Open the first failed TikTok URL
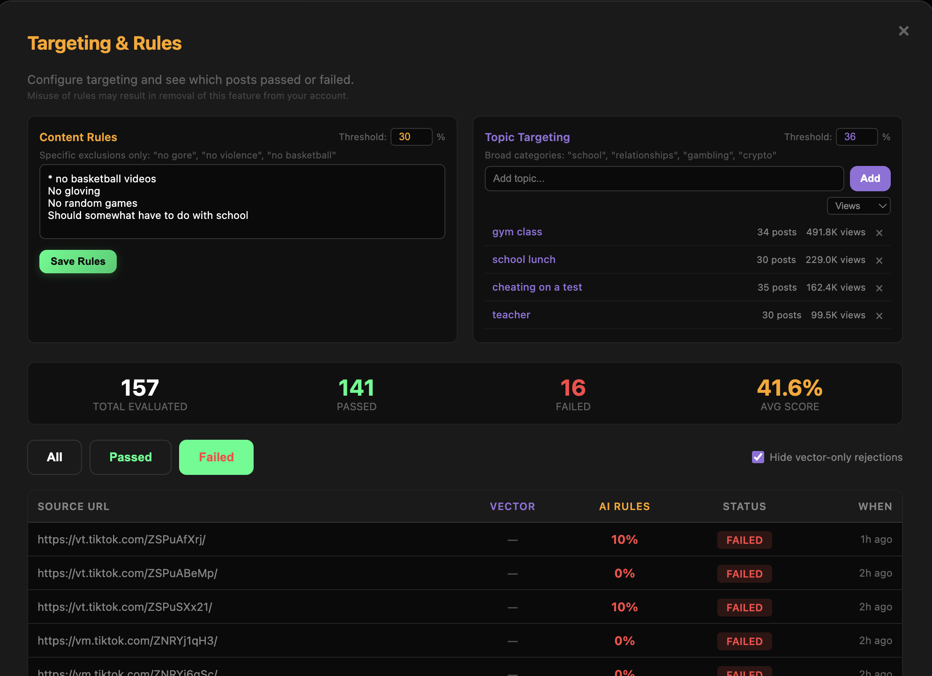 point(122,539)
